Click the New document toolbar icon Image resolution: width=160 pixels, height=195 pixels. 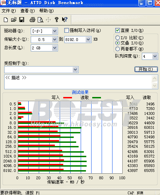(x=6, y=20)
